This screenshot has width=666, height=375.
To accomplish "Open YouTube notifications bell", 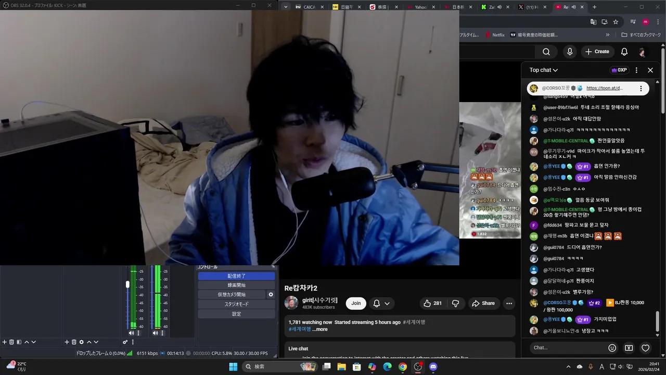I will [x=624, y=52].
